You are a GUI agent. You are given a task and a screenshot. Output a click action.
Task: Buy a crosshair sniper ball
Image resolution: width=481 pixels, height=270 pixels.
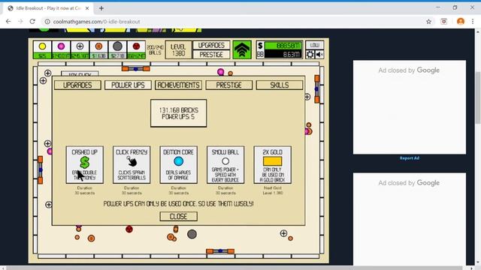point(80,49)
